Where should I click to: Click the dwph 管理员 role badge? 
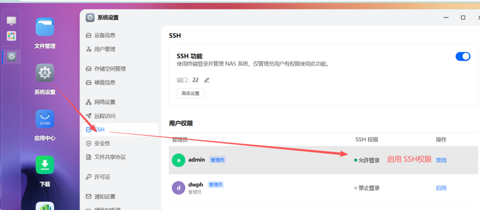216,184
